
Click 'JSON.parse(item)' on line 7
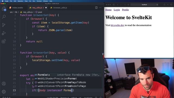point(60,30)
